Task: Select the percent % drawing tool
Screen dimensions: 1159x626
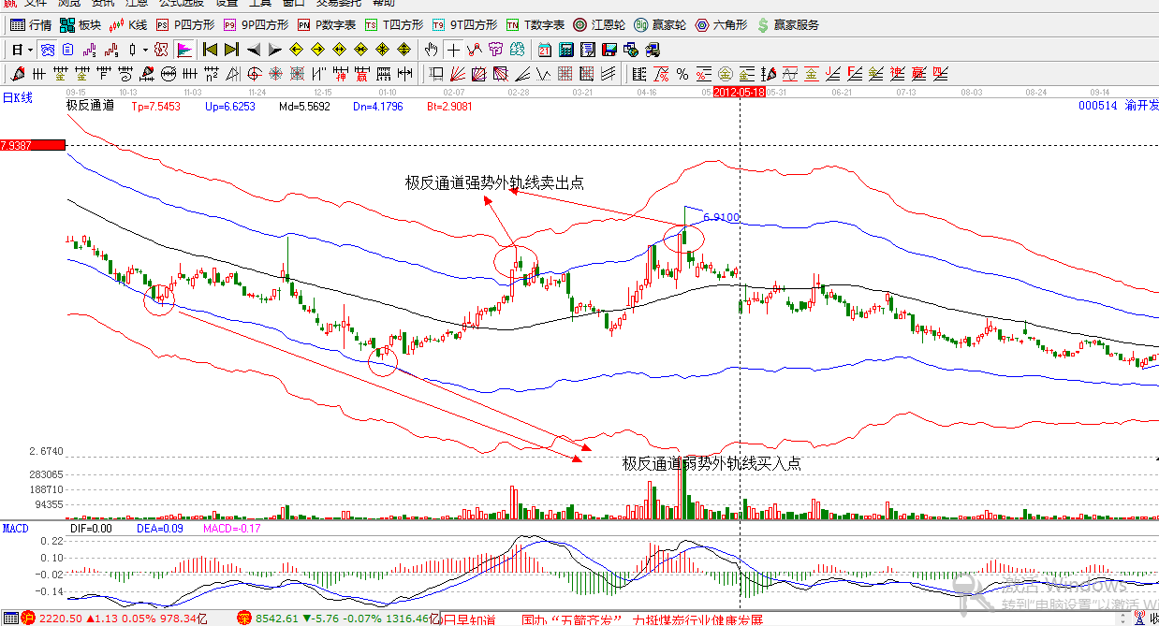Action: coord(682,74)
